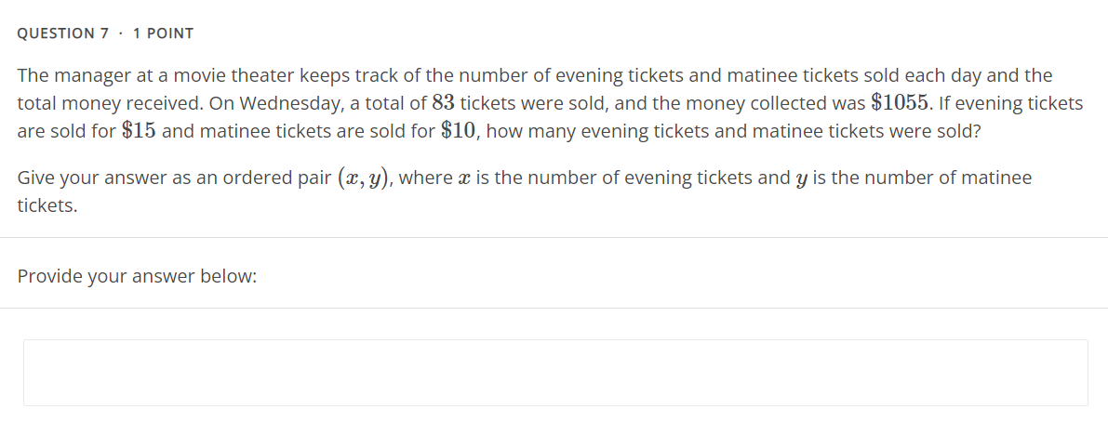Click the ordered pair (x, y) expression
This screenshot has height=435, width=1108.
click(362, 178)
